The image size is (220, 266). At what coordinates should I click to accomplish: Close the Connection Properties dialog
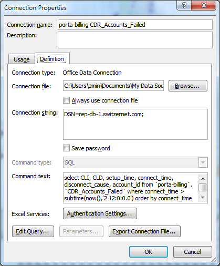tap(204, 5)
